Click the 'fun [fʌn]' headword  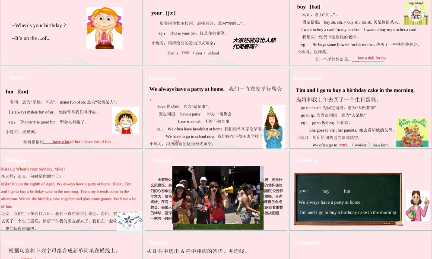click(x=17, y=92)
